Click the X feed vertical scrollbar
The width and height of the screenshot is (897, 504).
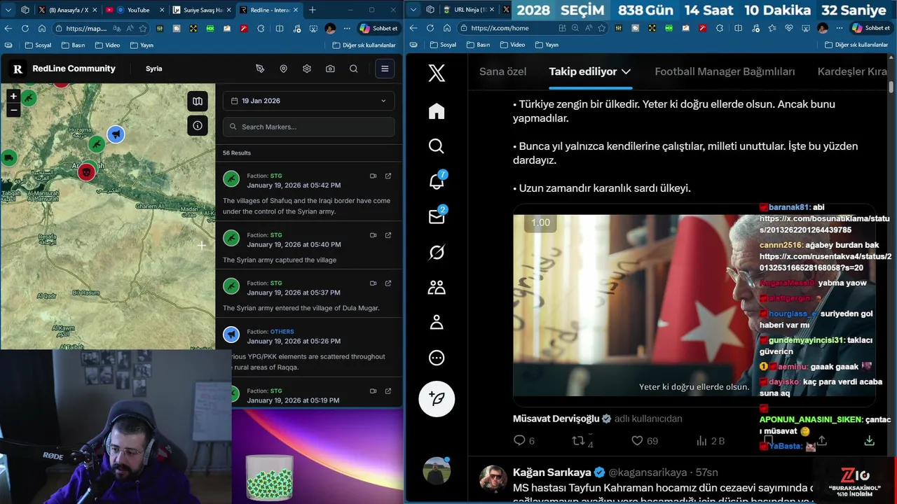tap(891, 87)
